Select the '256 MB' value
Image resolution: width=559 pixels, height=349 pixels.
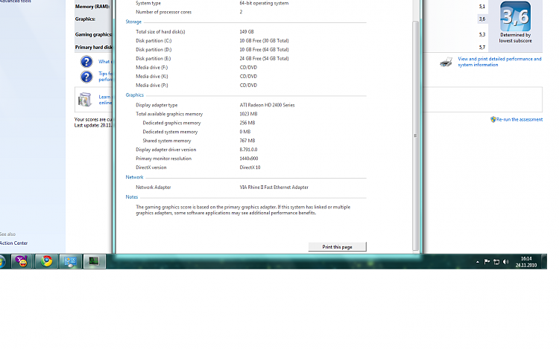247,123
